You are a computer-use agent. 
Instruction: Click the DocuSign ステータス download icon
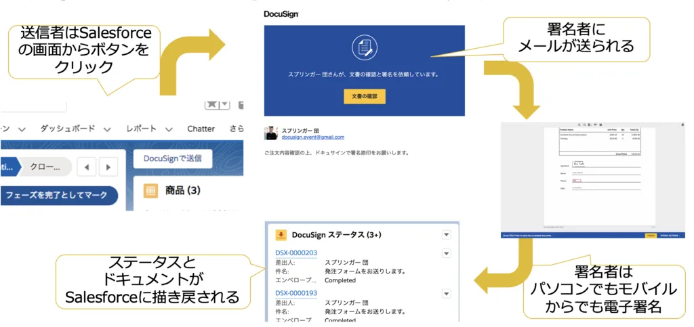281,235
